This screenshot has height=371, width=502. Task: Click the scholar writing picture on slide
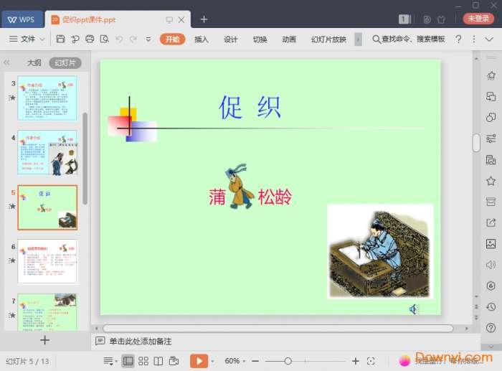click(x=380, y=252)
